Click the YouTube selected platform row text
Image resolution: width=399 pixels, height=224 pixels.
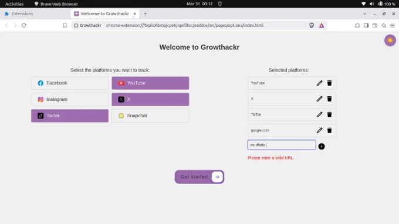[x=258, y=83]
